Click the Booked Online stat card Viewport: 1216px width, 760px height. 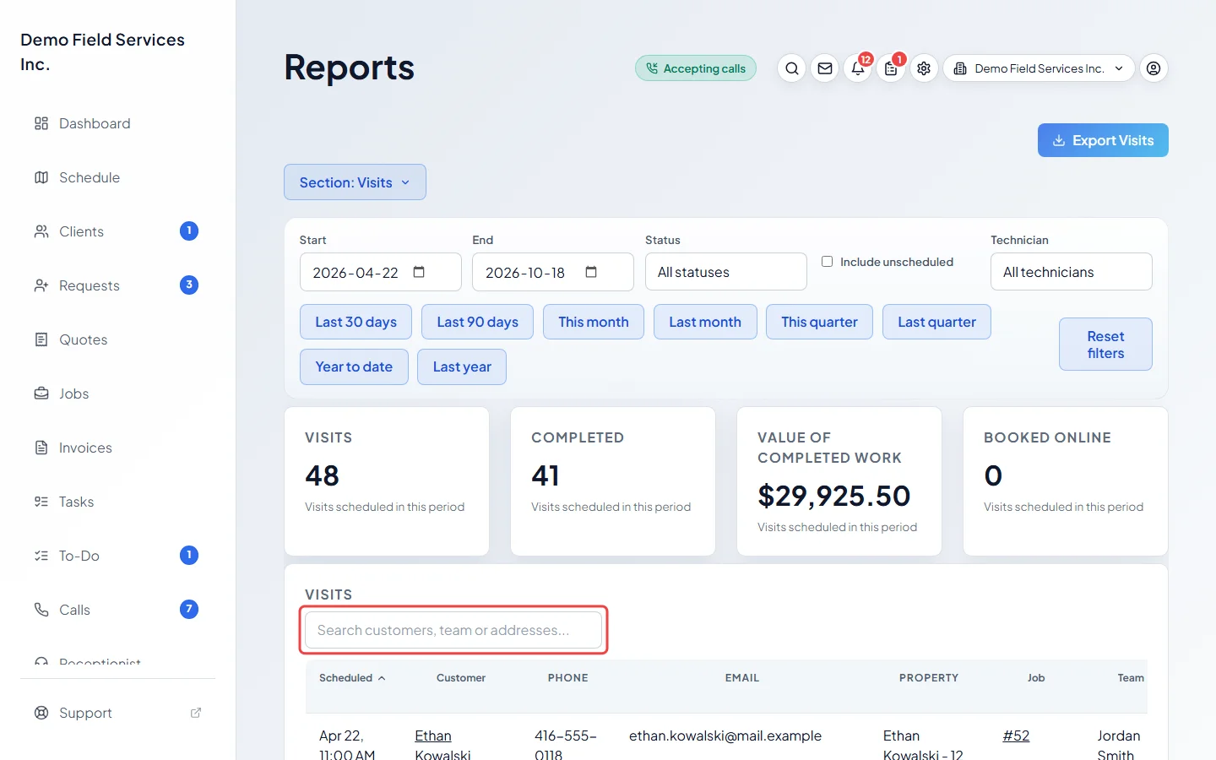(x=1066, y=481)
